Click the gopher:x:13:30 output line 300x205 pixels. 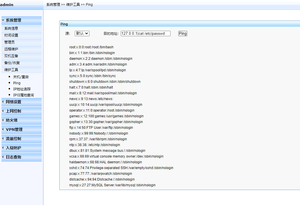106,122
